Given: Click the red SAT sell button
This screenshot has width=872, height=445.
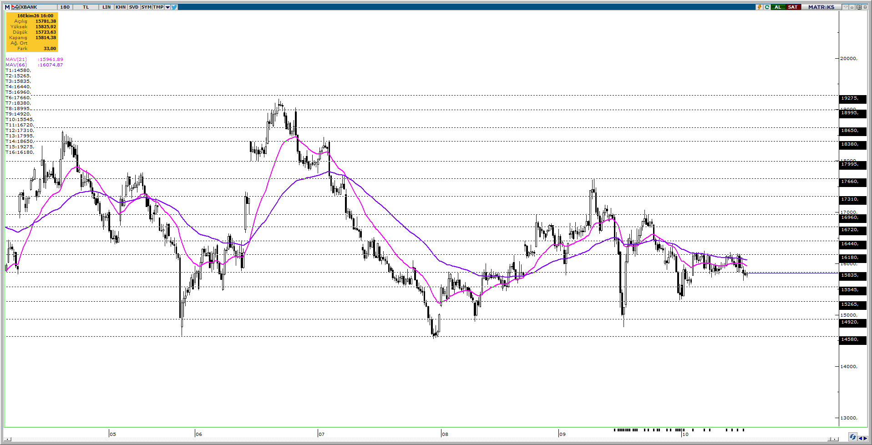Looking at the screenshot, I should coord(793,7).
